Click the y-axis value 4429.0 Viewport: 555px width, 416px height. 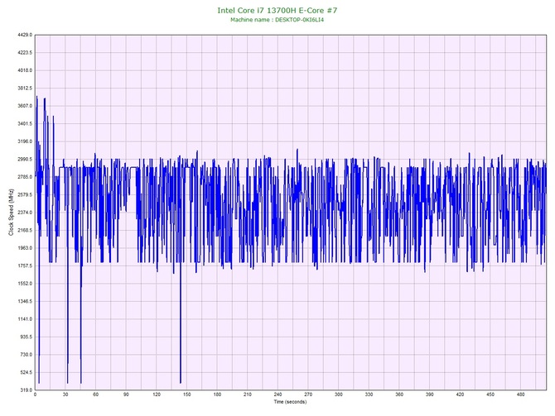point(25,35)
